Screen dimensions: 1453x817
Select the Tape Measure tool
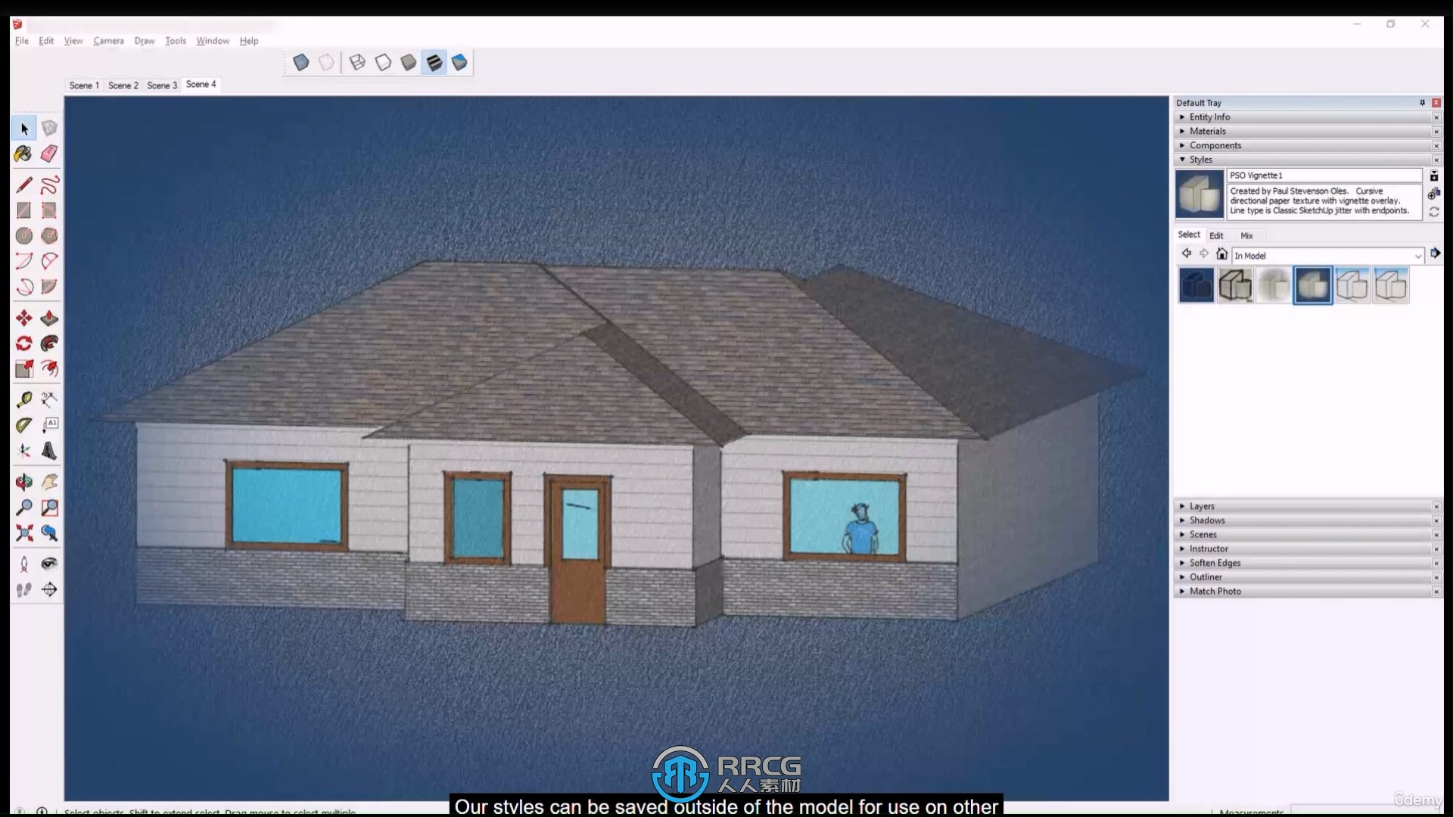(x=24, y=397)
